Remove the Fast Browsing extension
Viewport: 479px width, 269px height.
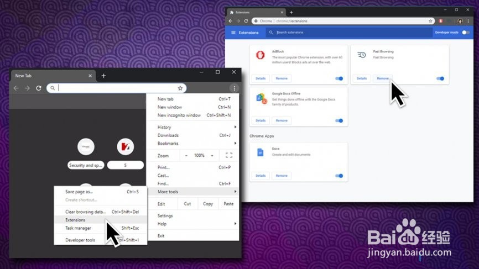coord(382,78)
